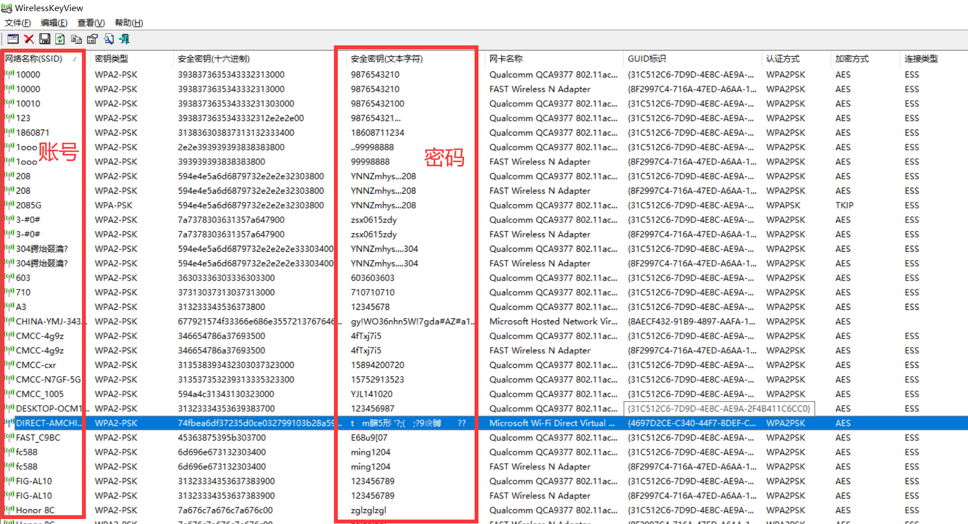The width and height of the screenshot is (968, 524).
Task: Click the wireless icon beside FAST_C9BC
Action: click(9, 437)
